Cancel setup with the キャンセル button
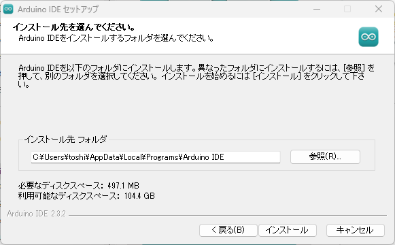This screenshot has width=395, height=245. pyautogui.click(x=356, y=230)
